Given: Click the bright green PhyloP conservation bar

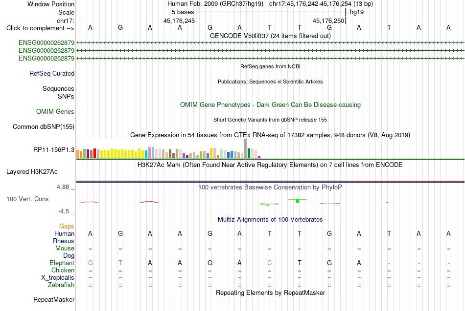Looking at the screenshot, I should pos(298,201).
